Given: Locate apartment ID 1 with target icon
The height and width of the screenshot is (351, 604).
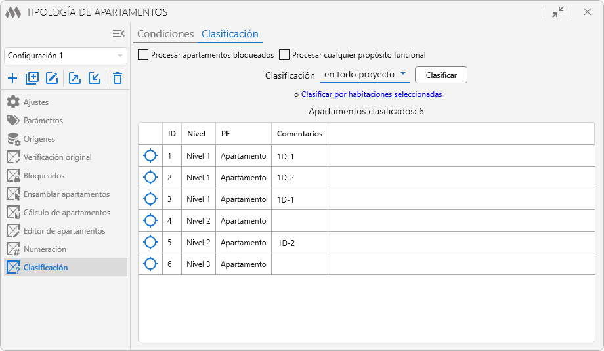Looking at the screenshot, I should (150, 155).
